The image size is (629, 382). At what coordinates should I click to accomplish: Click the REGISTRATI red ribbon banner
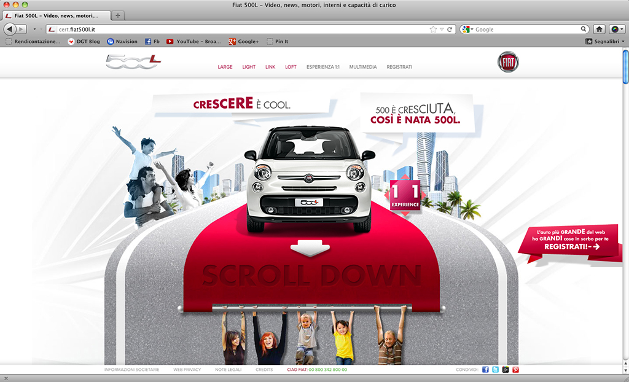tap(568, 241)
